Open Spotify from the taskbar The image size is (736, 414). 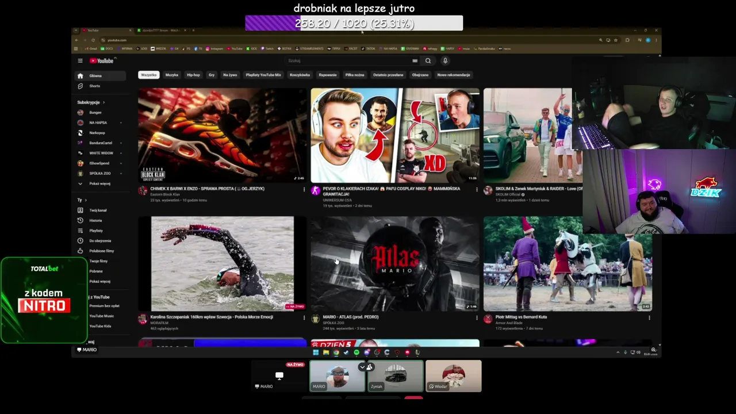(356, 352)
